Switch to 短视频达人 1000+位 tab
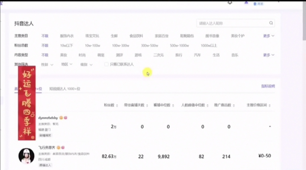The height and width of the screenshot is (170, 306). (x=65, y=89)
